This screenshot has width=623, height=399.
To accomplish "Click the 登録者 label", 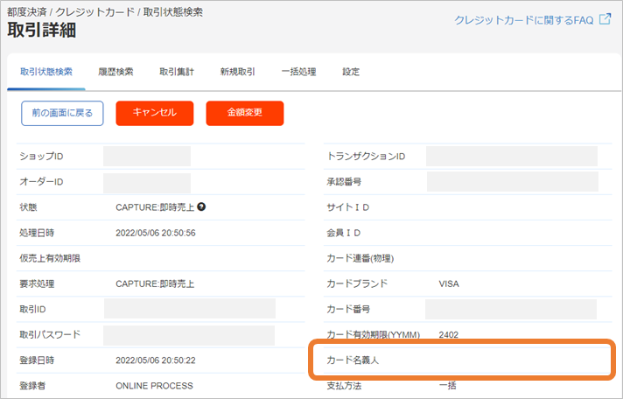I will (x=32, y=386).
